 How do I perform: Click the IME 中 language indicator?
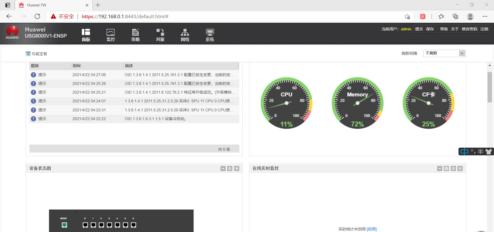click(464, 151)
